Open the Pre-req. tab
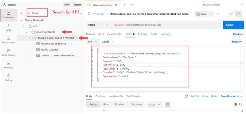Image resolution: width=246 pixels, height=114 pixels. click(143, 34)
